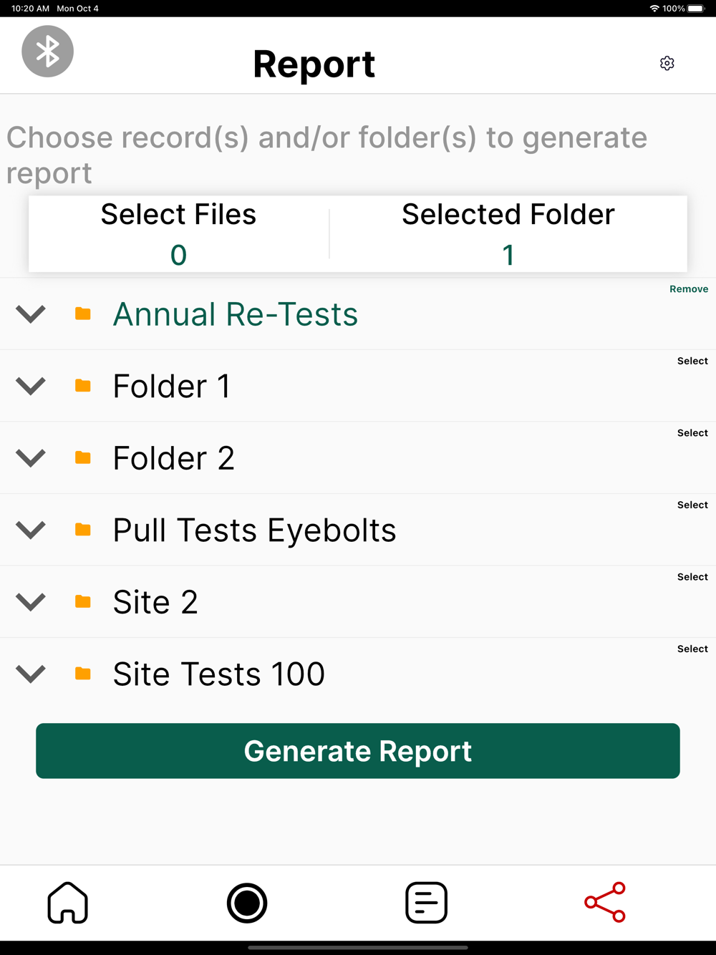The width and height of the screenshot is (716, 955).
Task: Select the Site Tests 100 folder
Action: [x=692, y=649]
